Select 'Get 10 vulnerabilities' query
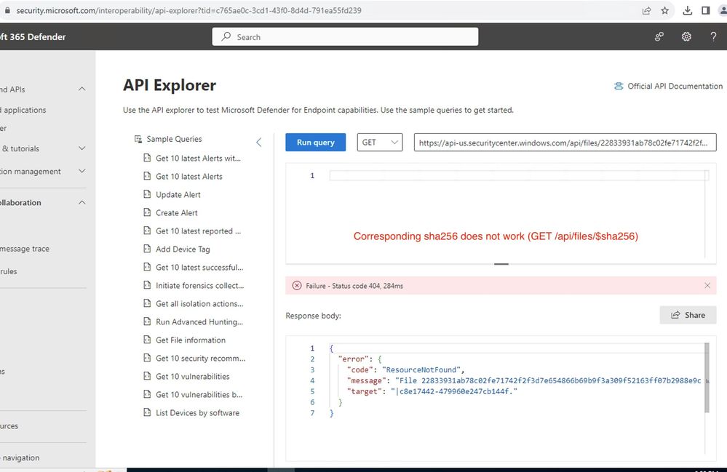This screenshot has height=472, width=727. pos(192,377)
